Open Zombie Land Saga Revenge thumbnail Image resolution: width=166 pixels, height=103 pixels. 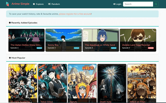[x=138, y=40]
